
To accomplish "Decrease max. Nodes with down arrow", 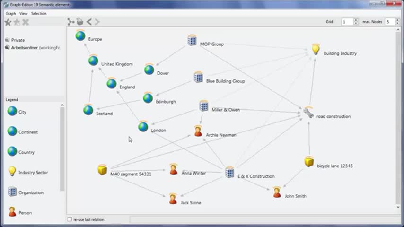I will 399,24.
